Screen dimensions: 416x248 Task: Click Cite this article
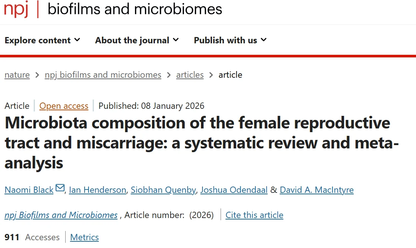(254, 215)
